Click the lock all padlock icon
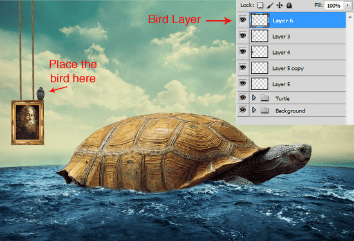Viewport: 354px width, 241px height. 289,5
